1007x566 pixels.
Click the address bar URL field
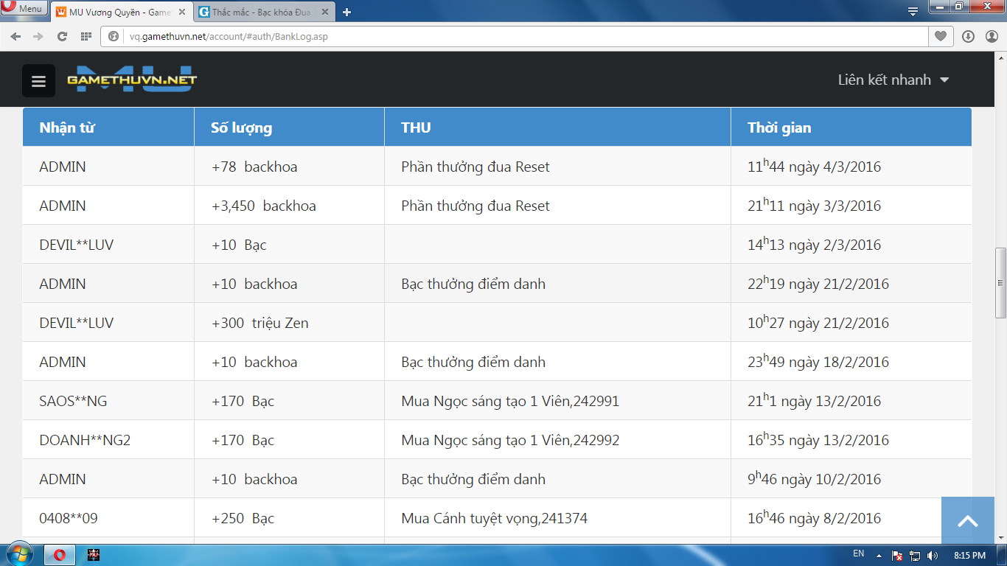516,36
